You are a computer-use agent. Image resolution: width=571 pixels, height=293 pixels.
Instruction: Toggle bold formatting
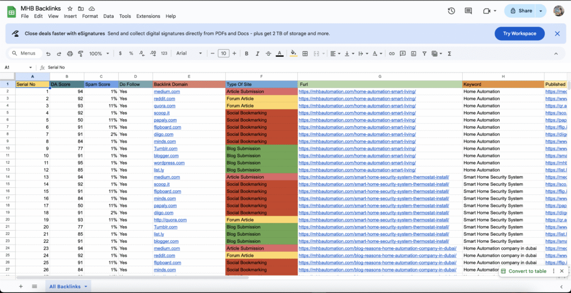click(x=246, y=53)
